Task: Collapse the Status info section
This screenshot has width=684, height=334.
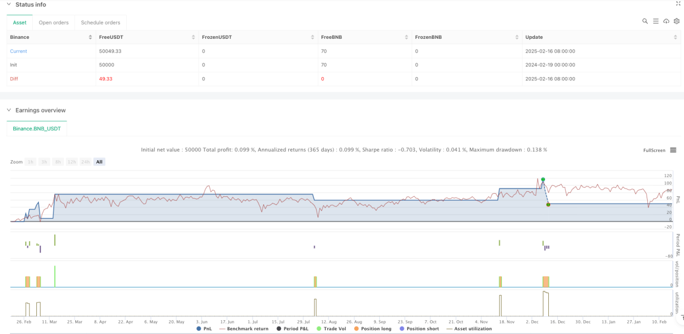Action: [x=8, y=5]
